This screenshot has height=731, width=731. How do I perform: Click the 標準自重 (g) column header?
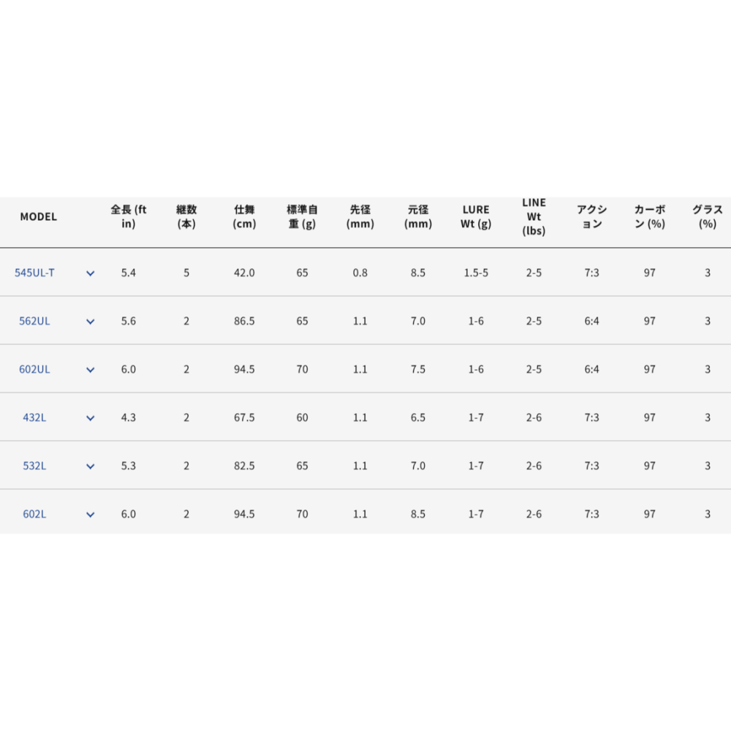coord(303,216)
